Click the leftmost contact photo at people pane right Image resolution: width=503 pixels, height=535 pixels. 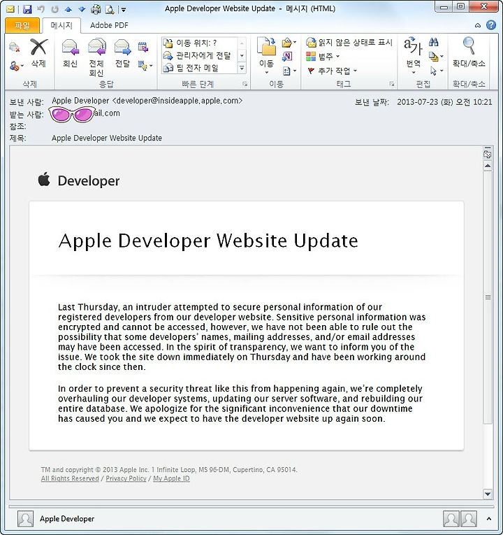coord(451,519)
